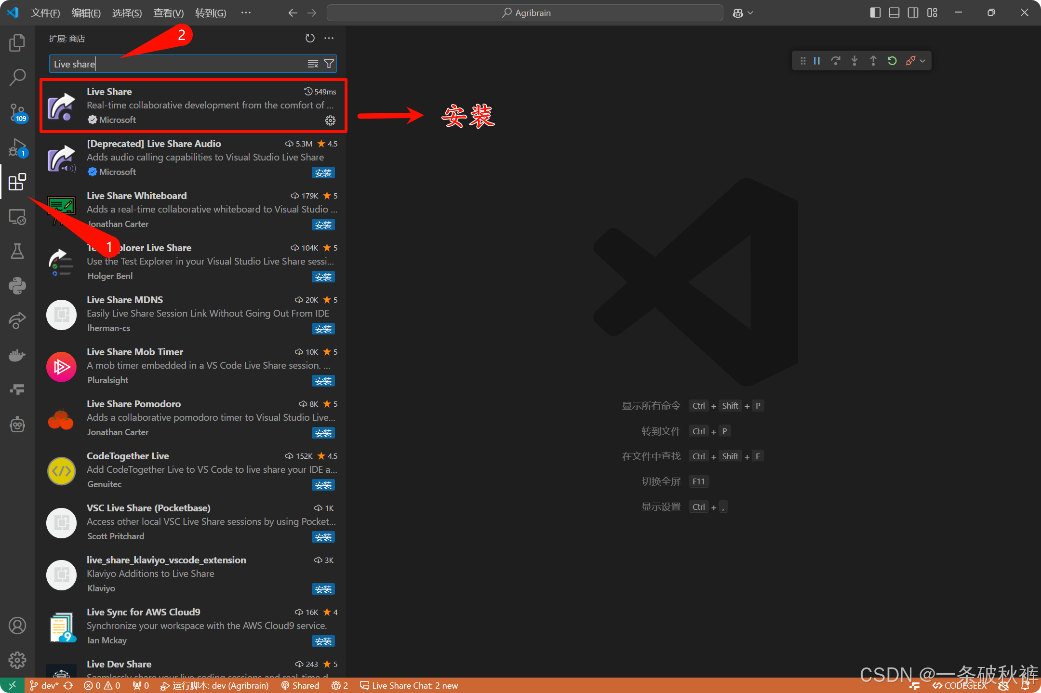Click the dev* branch in status bar
The width and height of the screenshot is (1041, 693).
[x=44, y=685]
